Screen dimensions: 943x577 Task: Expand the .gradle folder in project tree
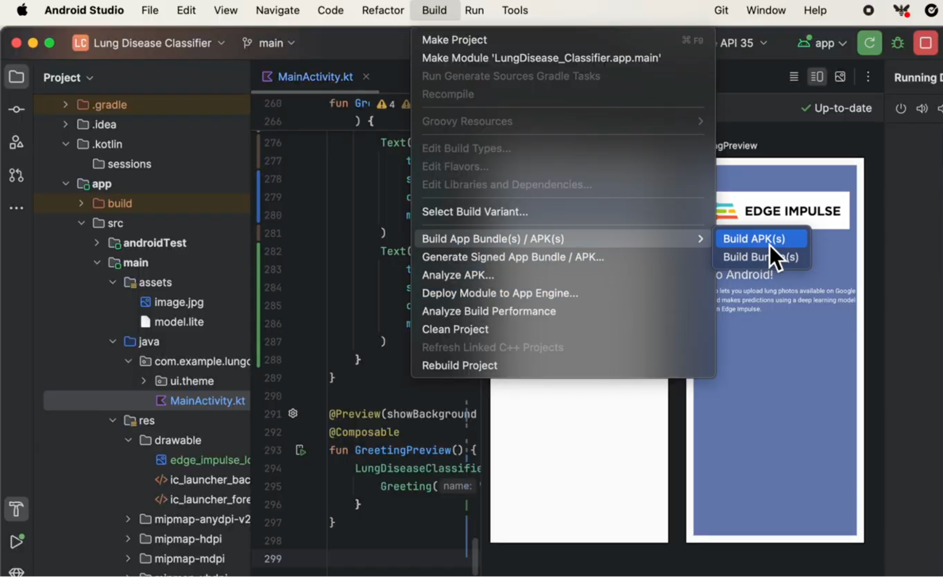coord(66,105)
